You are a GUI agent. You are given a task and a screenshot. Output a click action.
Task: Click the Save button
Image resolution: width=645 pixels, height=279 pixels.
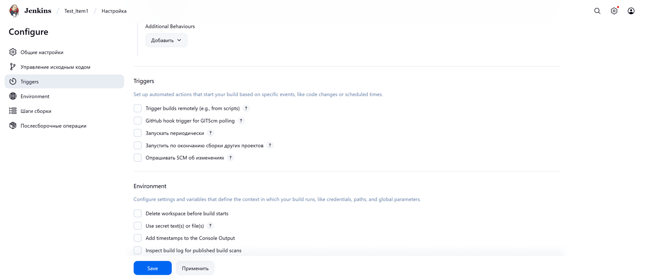coord(152,268)
